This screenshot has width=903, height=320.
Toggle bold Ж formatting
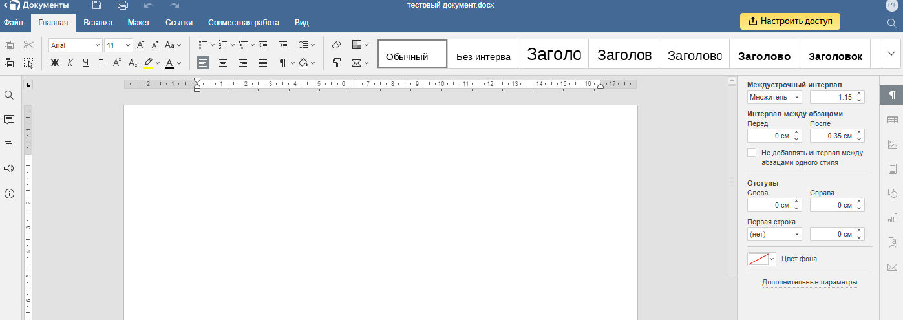55,63
